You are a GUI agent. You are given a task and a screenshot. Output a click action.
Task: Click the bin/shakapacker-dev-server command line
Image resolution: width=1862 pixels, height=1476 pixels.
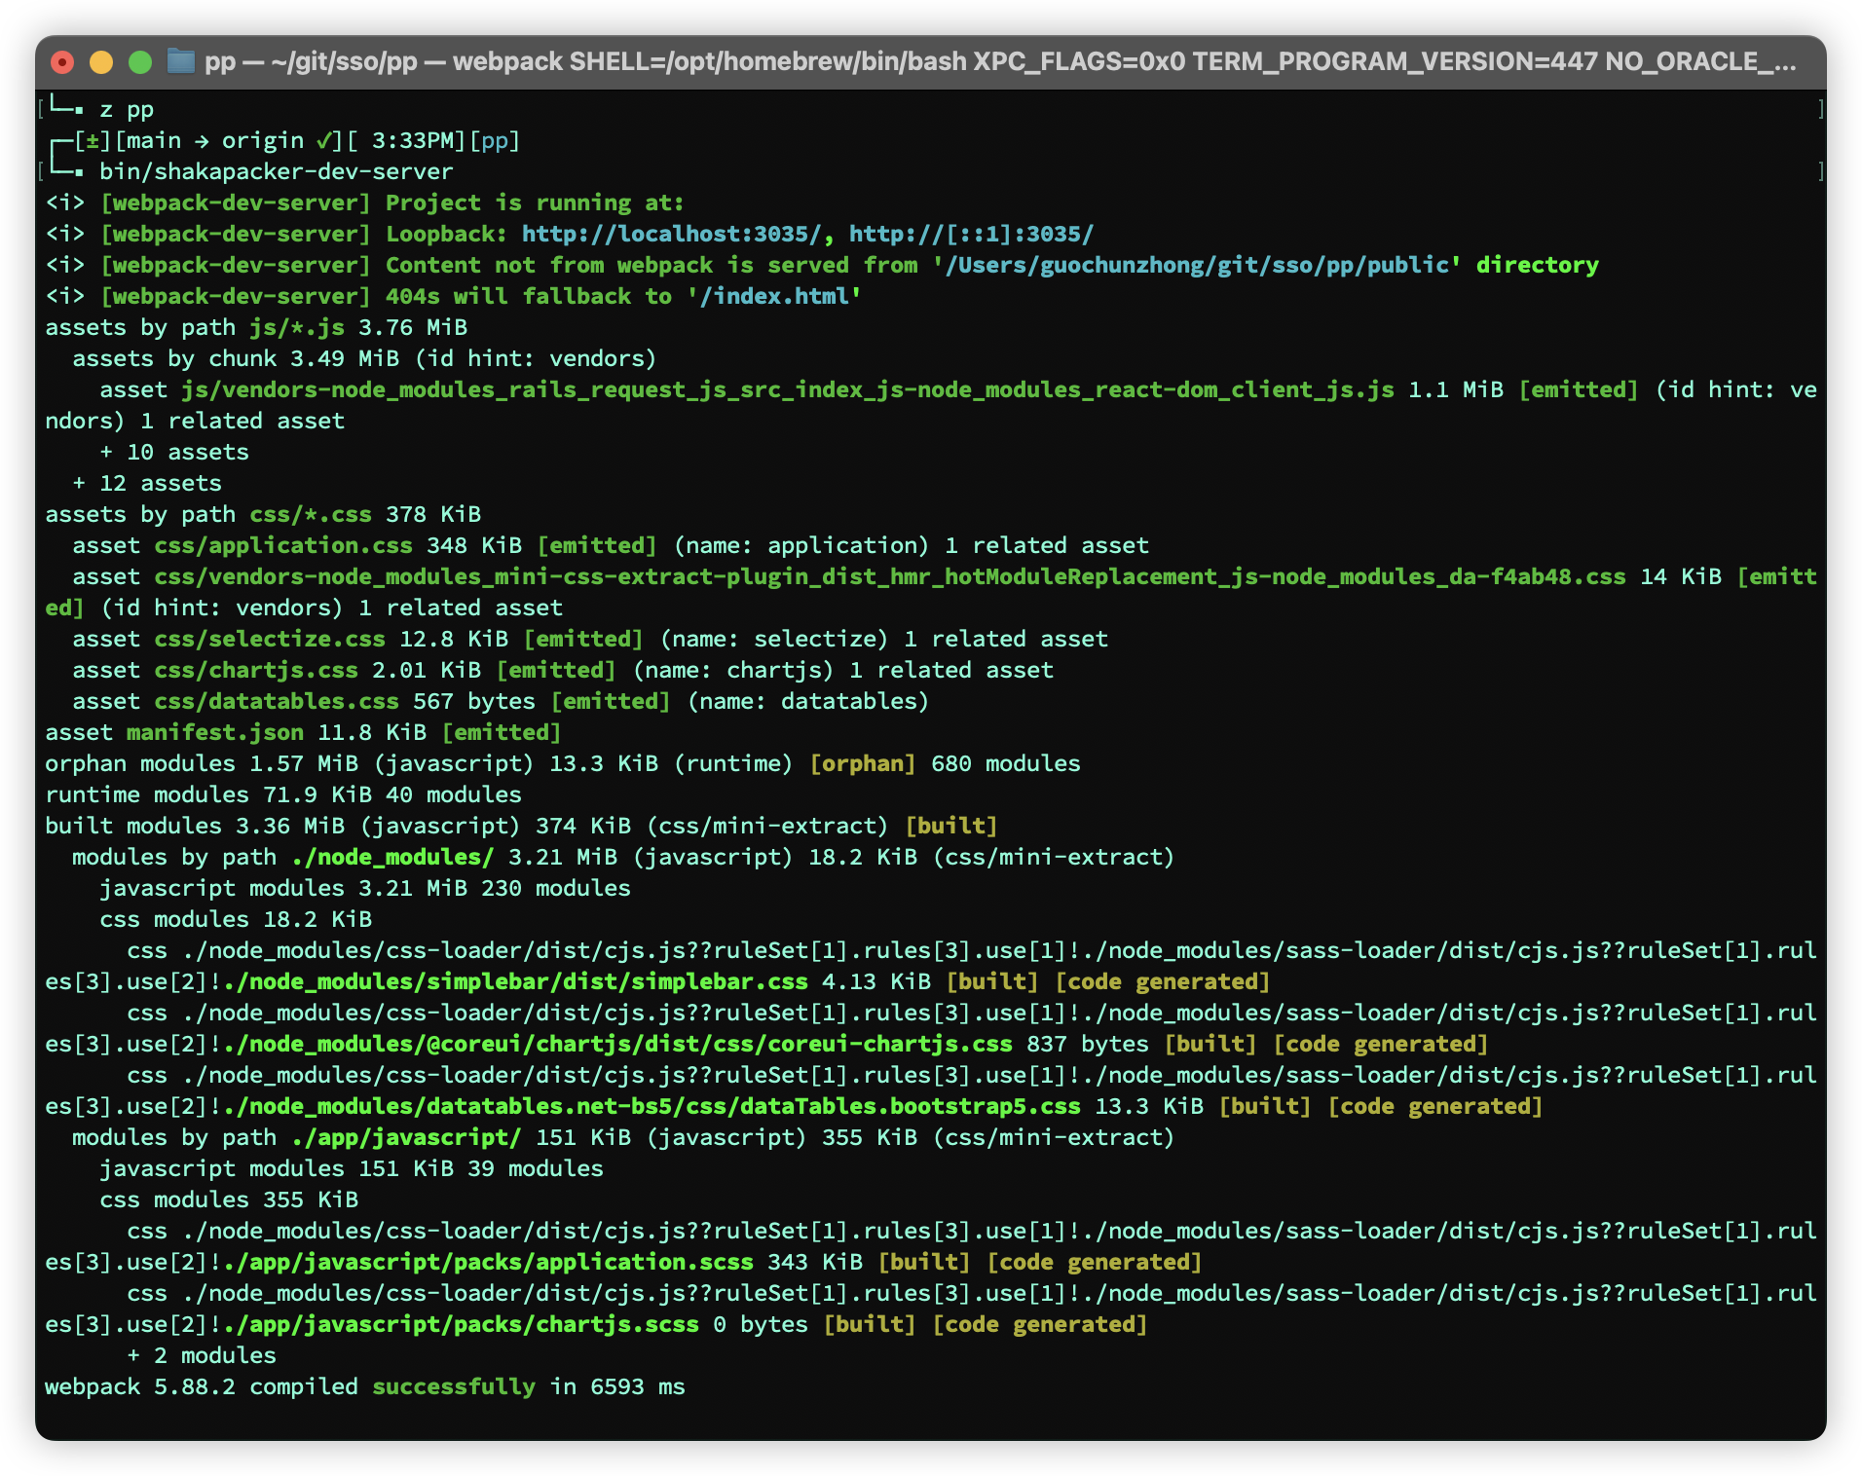(276, 172)
